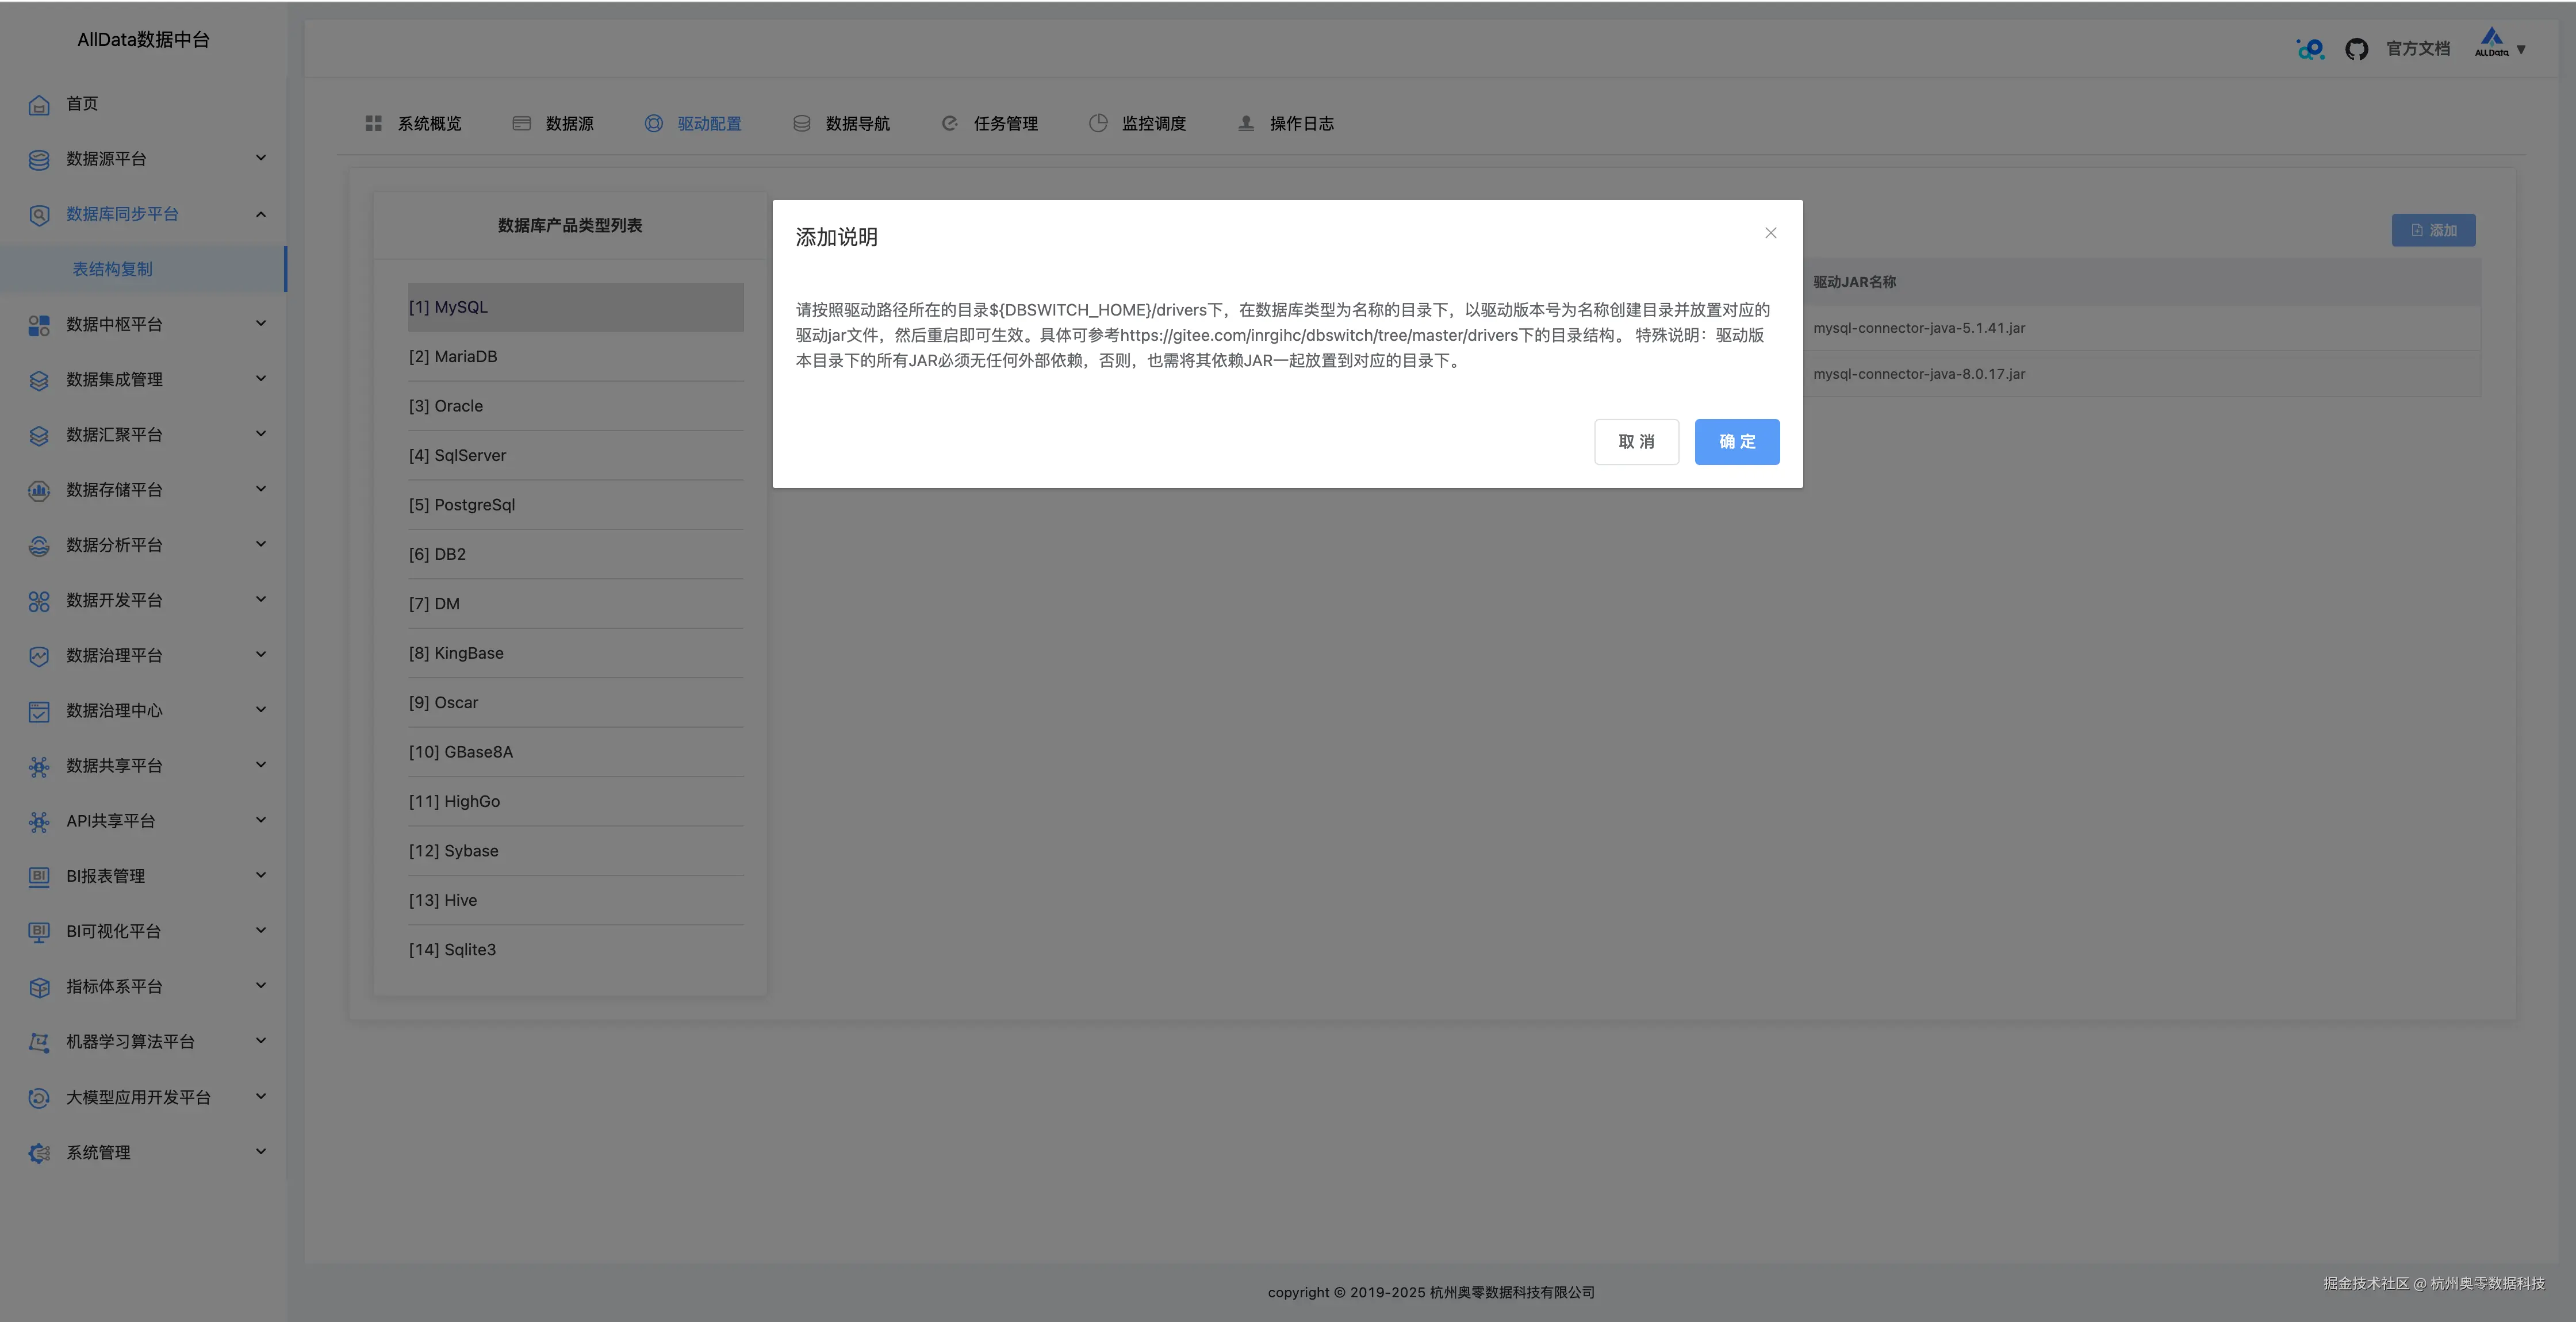Open the 监控调度 tab
The width and height of the screenshot is (2576, 1322).
(x=1152, y=124)
